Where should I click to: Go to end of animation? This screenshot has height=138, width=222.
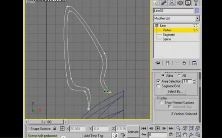(171, 128)
